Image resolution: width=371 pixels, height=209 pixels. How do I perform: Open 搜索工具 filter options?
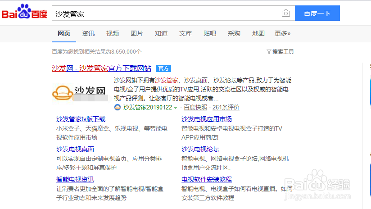click(x=281, y=52)
